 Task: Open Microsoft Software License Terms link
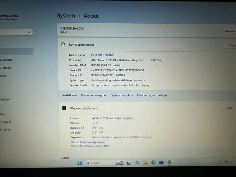tap(90, 146)
